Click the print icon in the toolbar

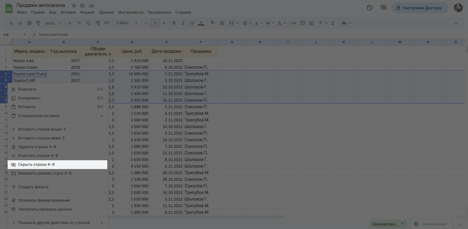point(29,23)
